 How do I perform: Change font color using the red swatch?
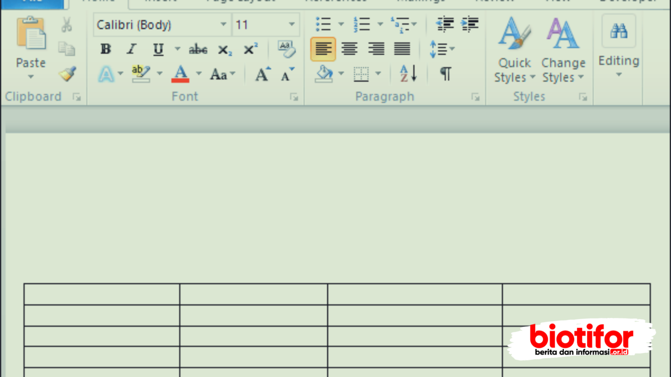tap(180, 74)
